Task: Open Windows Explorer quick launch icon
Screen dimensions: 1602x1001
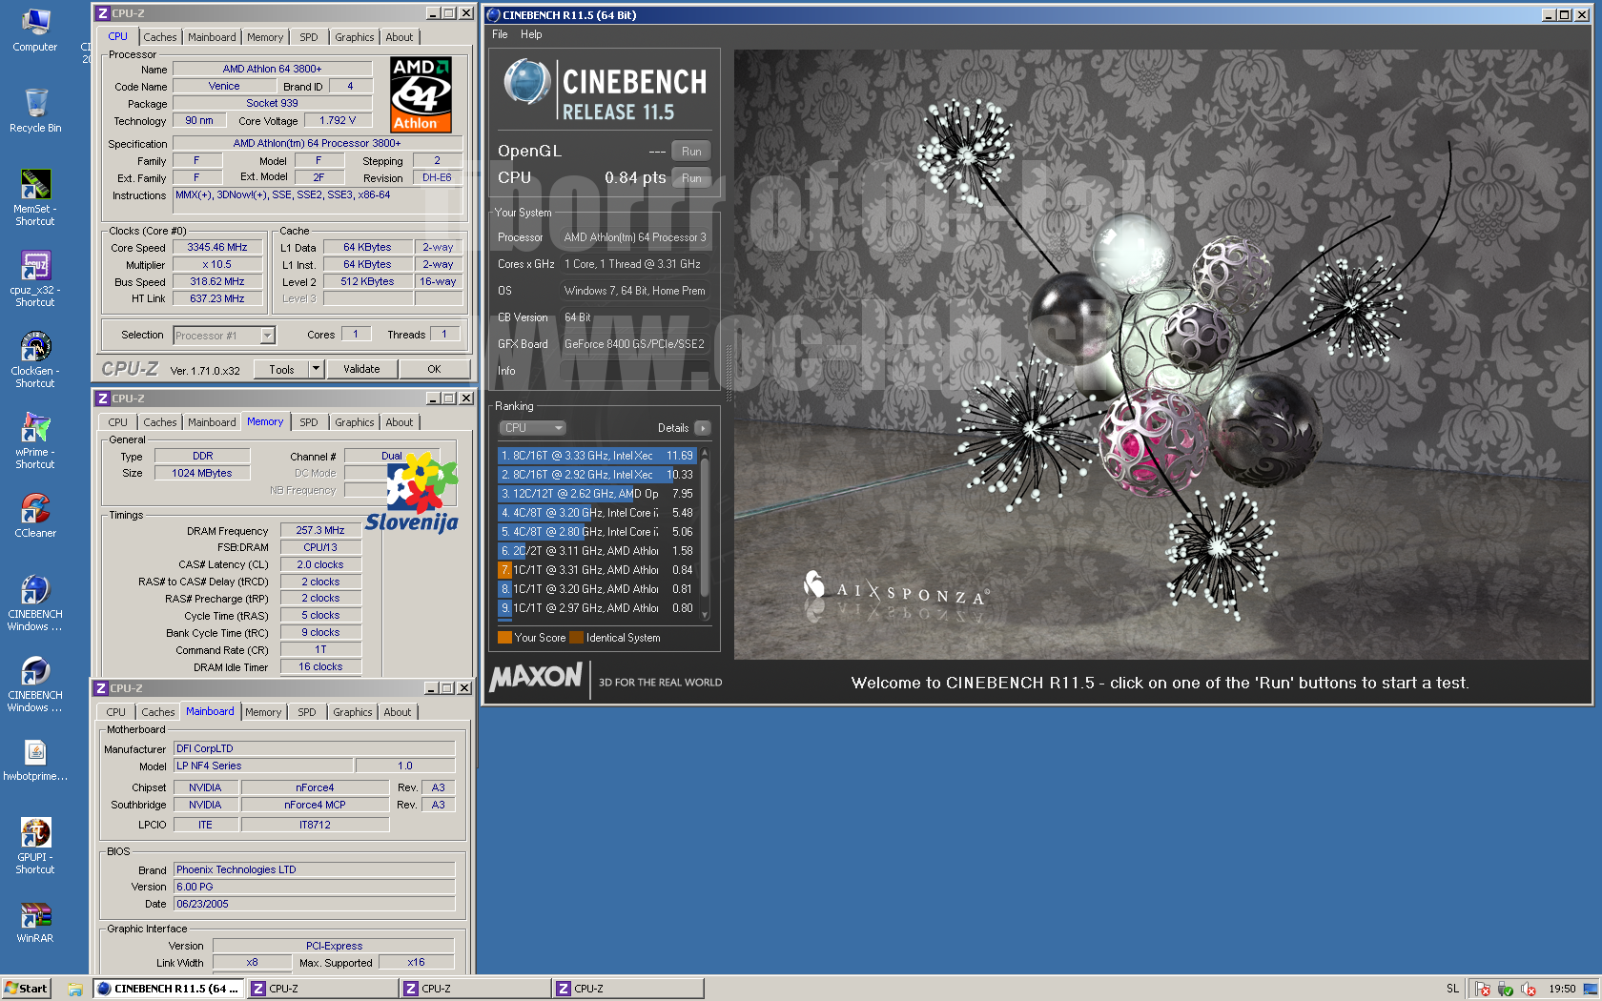Action: [x=74, y=989]
